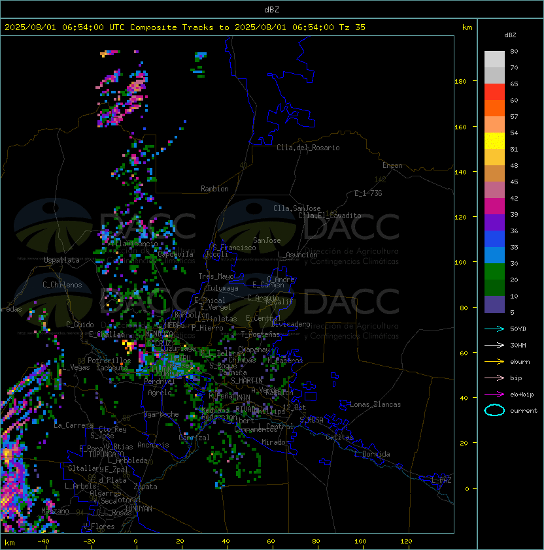Click the TUPUNGATO town label
Image resolution: width=544 pixels, height=550 pixels.
pyautogui.click(x=106, y=455)
